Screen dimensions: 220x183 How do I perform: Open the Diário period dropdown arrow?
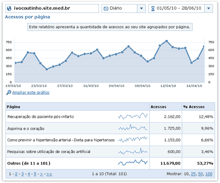(141, 8)
